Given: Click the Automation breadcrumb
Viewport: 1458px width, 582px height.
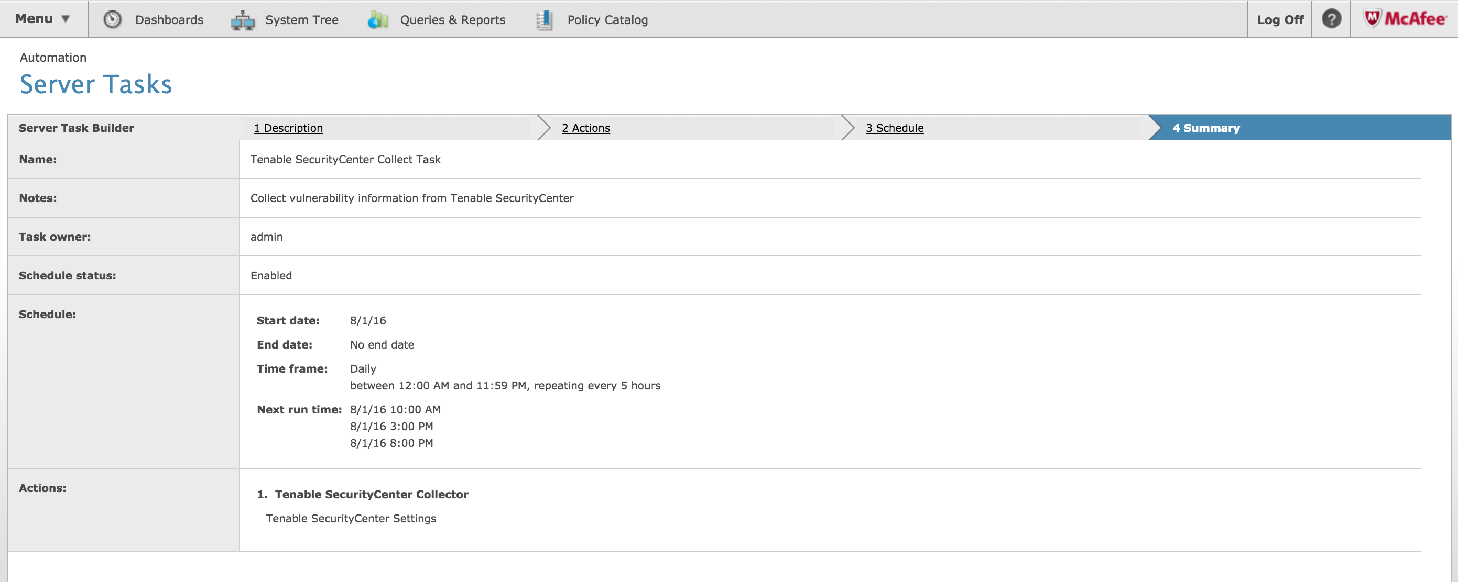Looking at the screenshot, I should [53, 57].
